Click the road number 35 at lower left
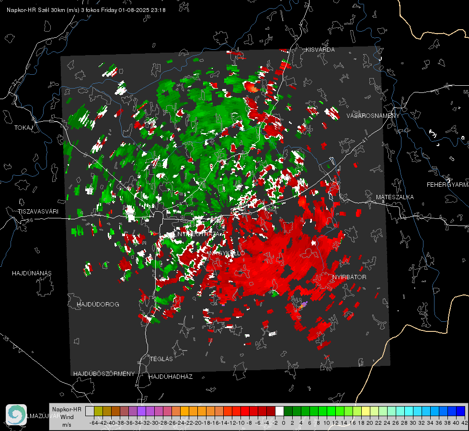The height and width of the screenshot is (431, 469). (x=6, y=339)
